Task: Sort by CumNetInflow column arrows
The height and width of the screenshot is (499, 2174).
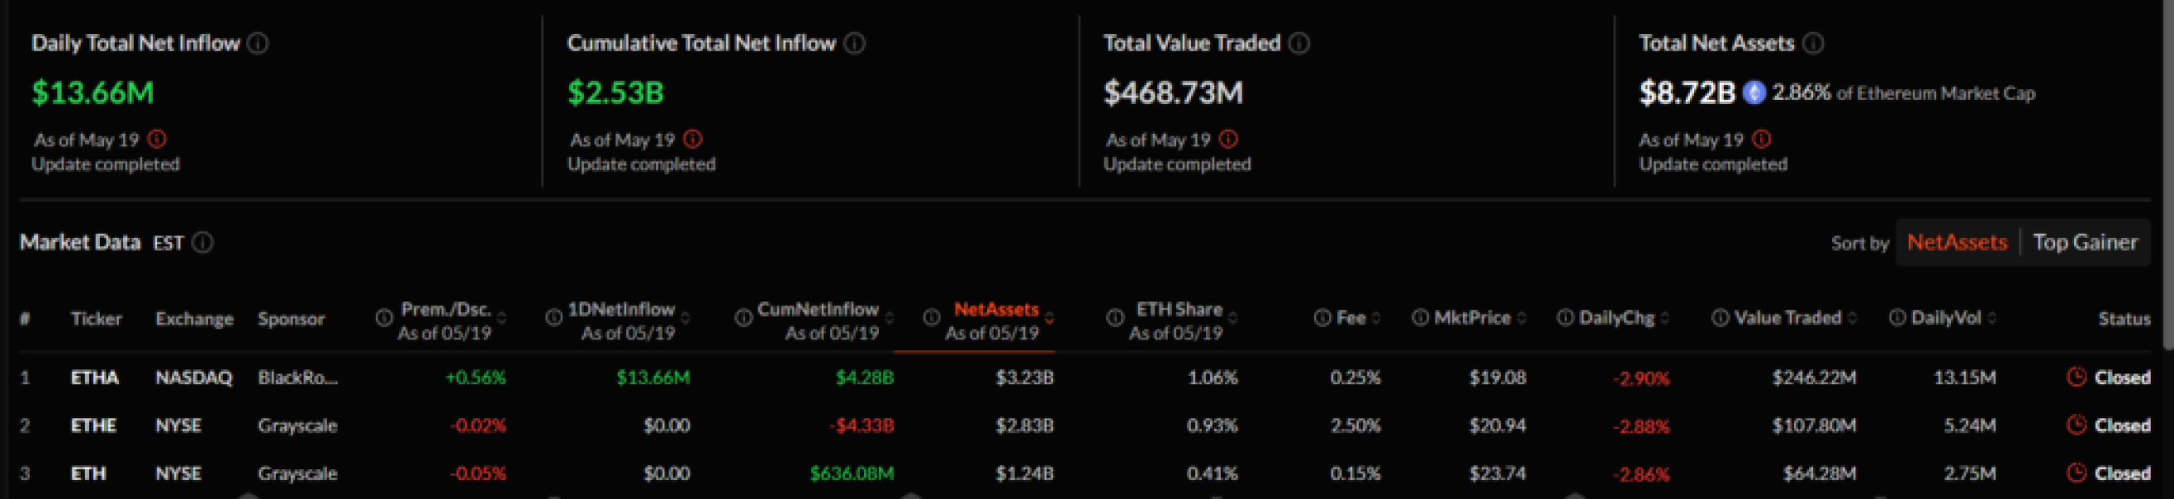Action: click(x=889, y=319)
